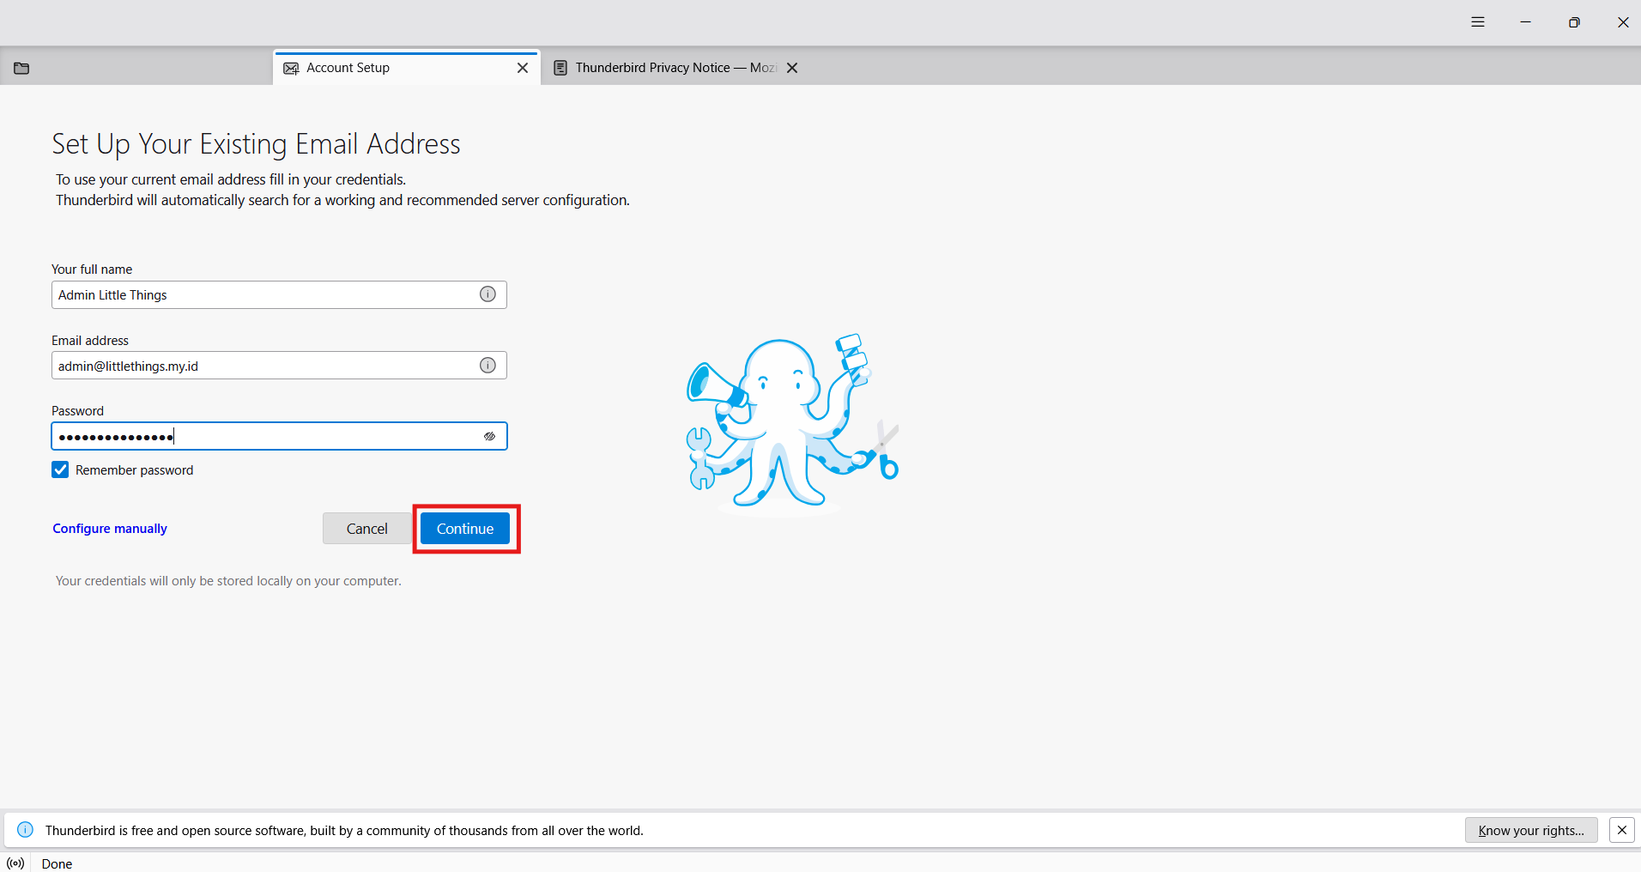Click the info icon in the full name field
Viewport: 1641px width, 872px height.
487,294
